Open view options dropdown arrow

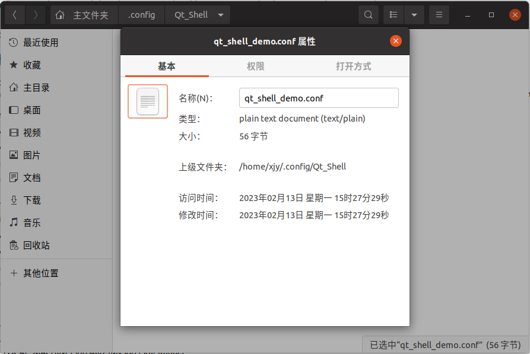(x=414, y=15)
